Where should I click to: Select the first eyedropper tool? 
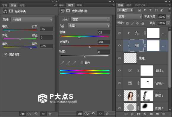[62, 63]
